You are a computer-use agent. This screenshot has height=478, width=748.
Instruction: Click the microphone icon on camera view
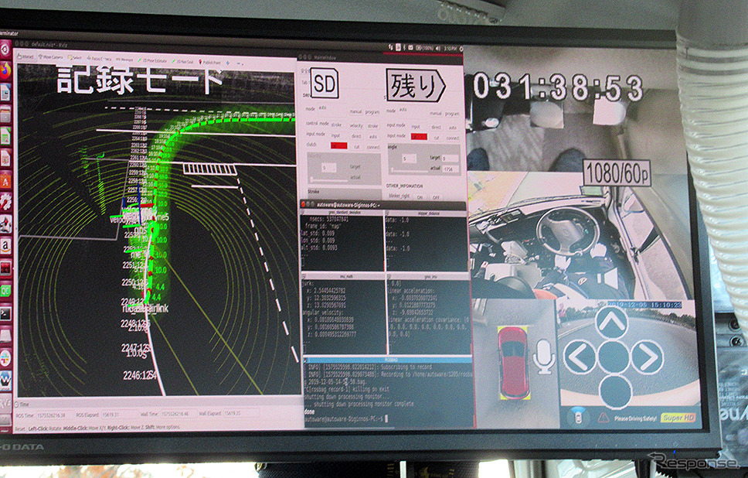tap(544, 356)
